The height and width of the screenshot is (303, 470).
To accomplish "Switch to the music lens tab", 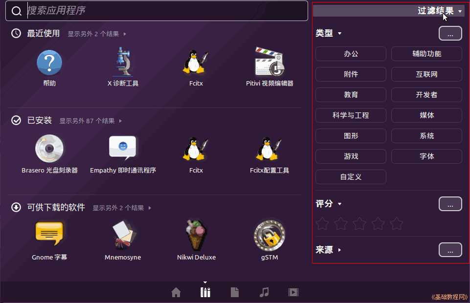I will [x=264, y=292].
